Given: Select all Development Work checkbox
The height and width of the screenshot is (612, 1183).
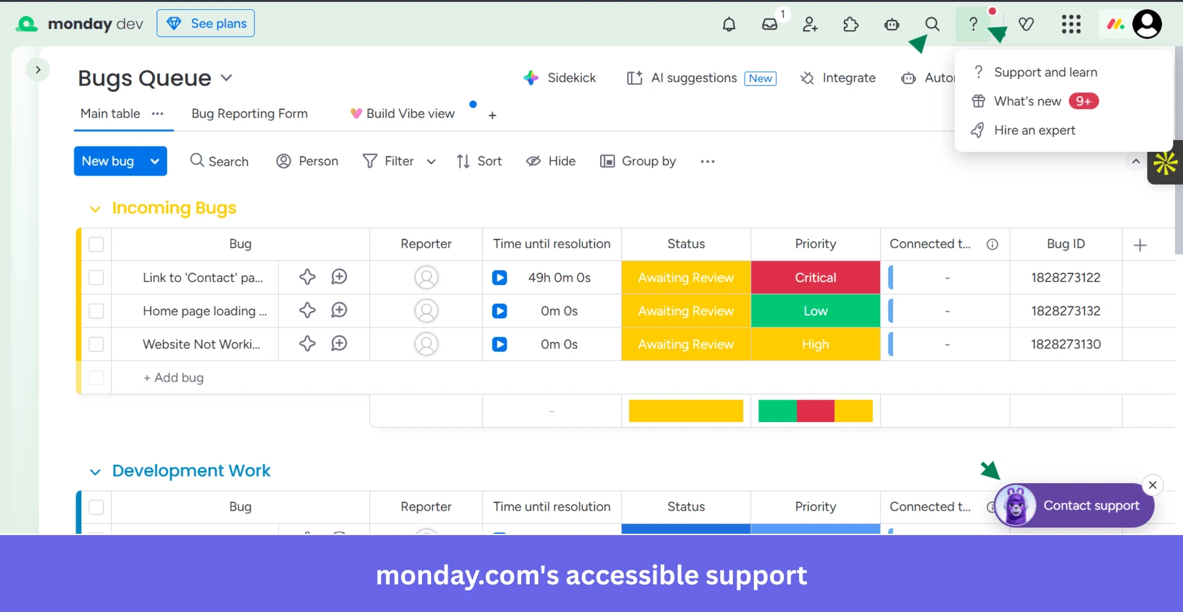Looking at the screenshot, I should 97,507.
